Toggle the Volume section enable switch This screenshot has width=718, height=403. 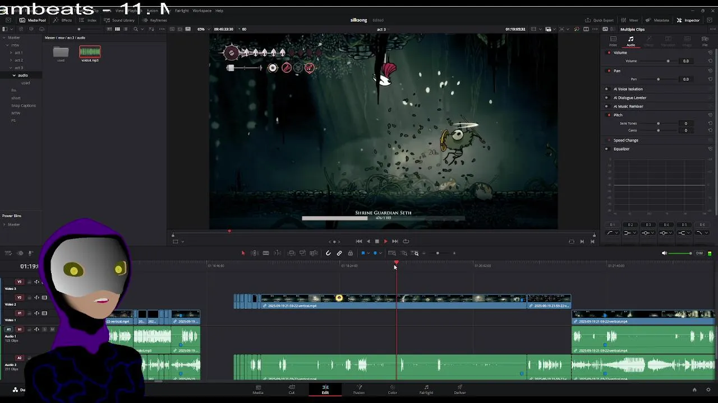click(609, 53)
